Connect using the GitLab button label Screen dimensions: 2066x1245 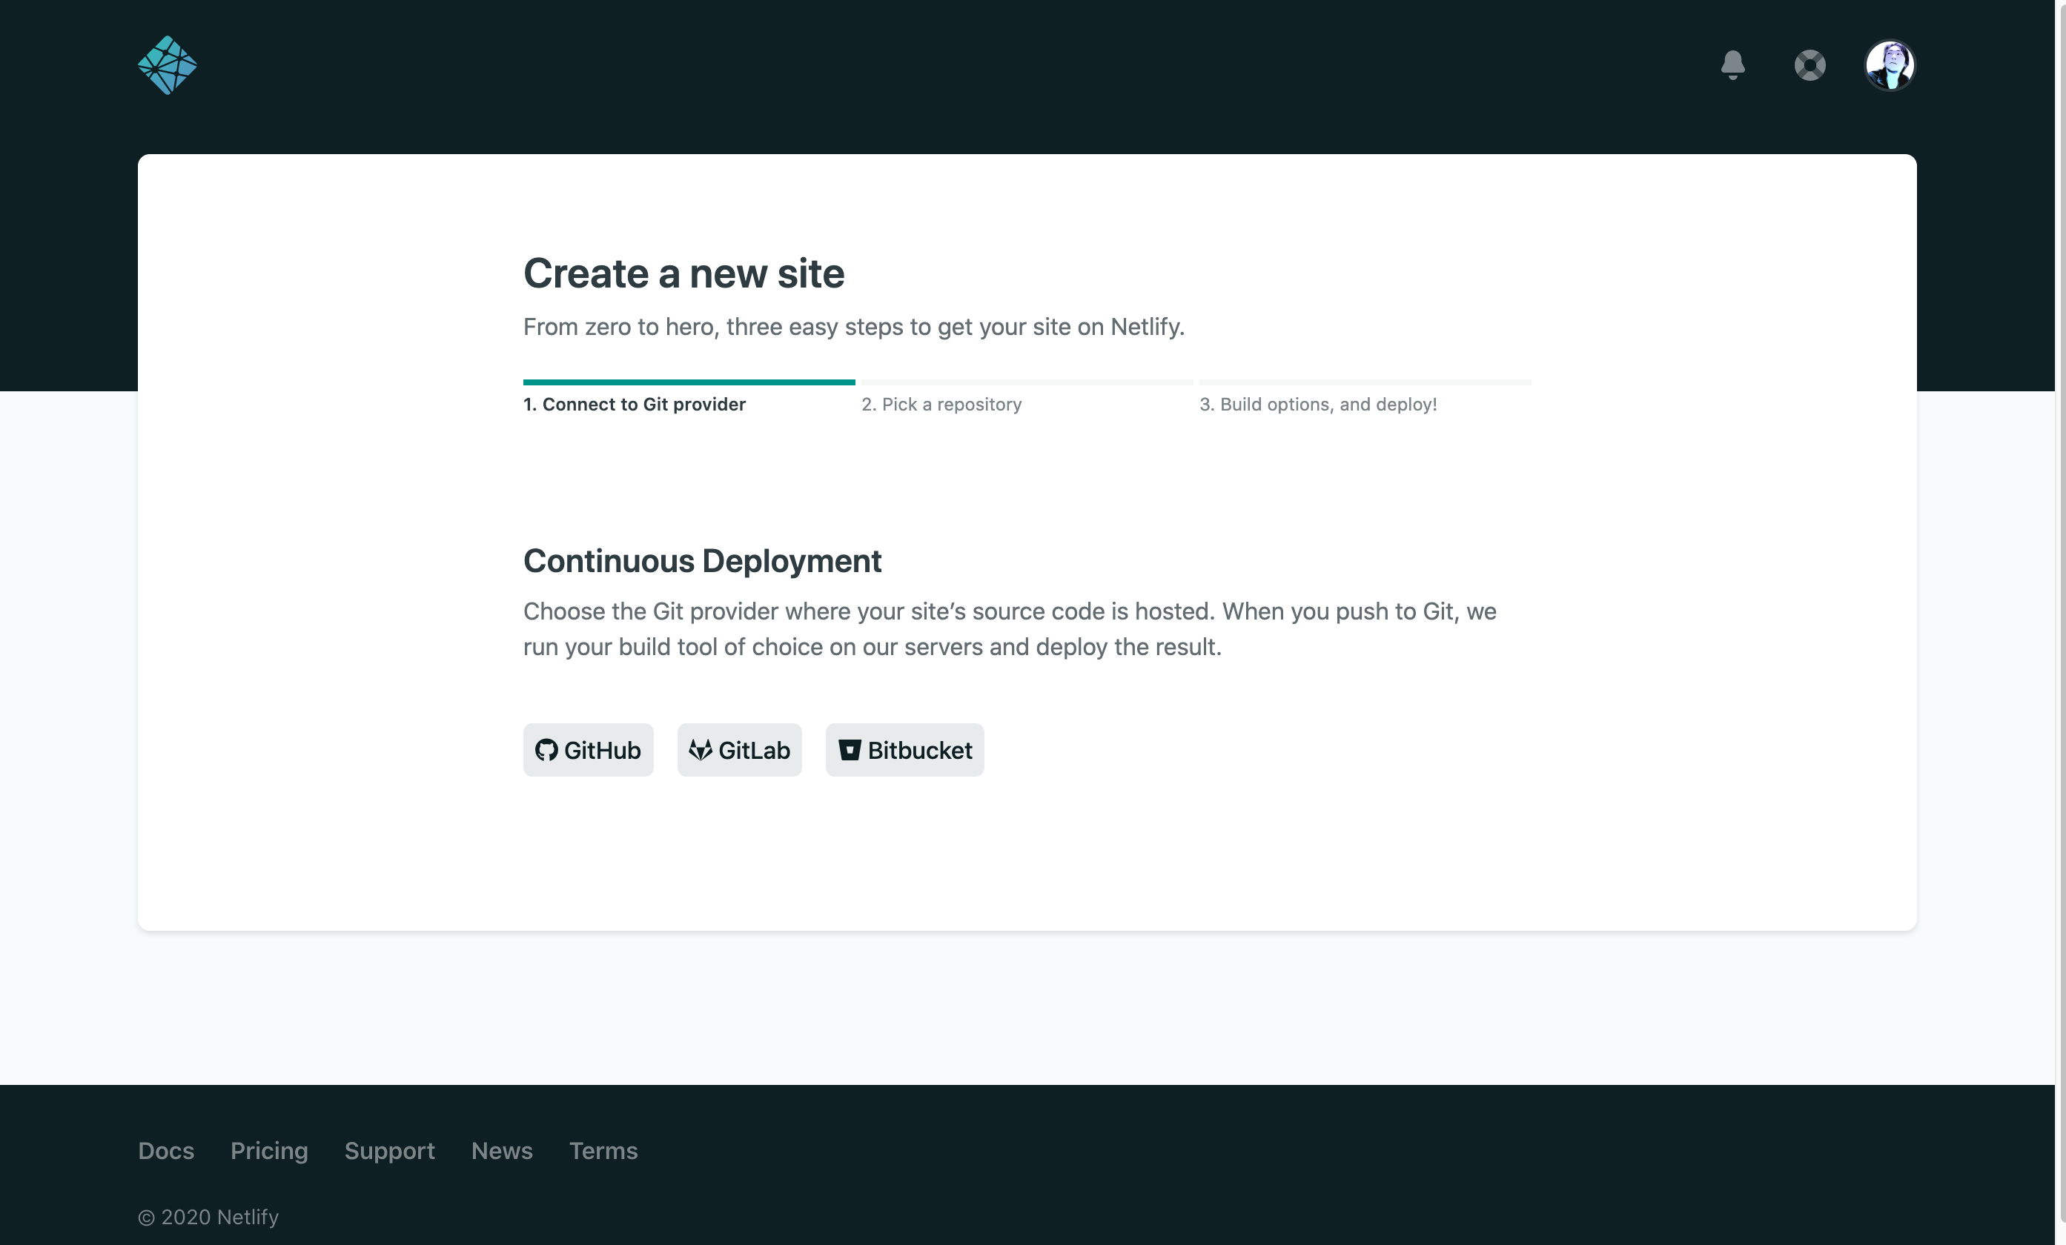click(x=754, y=751)
